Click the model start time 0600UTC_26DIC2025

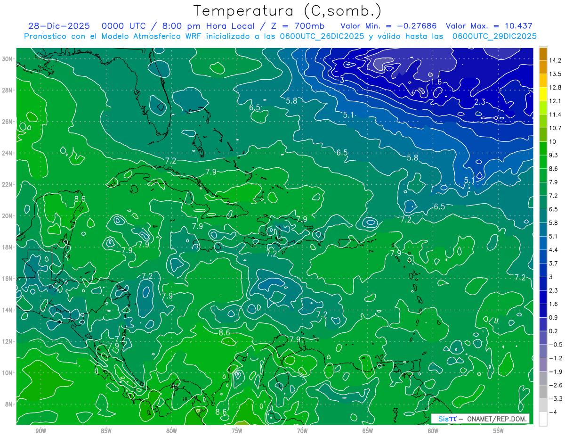(322, 36)
